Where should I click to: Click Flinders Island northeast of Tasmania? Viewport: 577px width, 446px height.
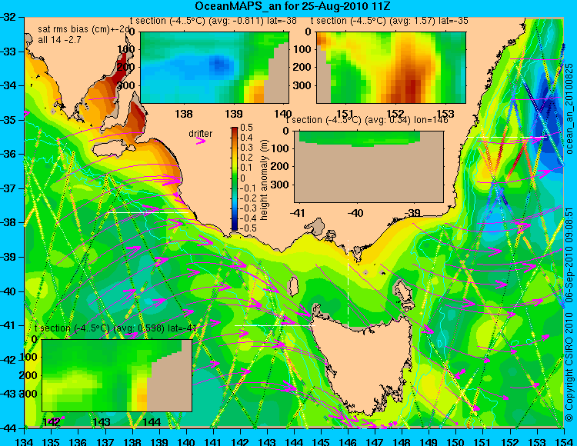[404, 292]
